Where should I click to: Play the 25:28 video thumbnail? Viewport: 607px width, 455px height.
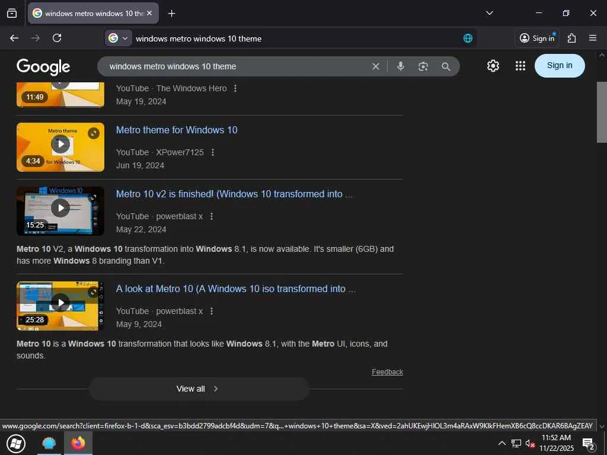60,306
